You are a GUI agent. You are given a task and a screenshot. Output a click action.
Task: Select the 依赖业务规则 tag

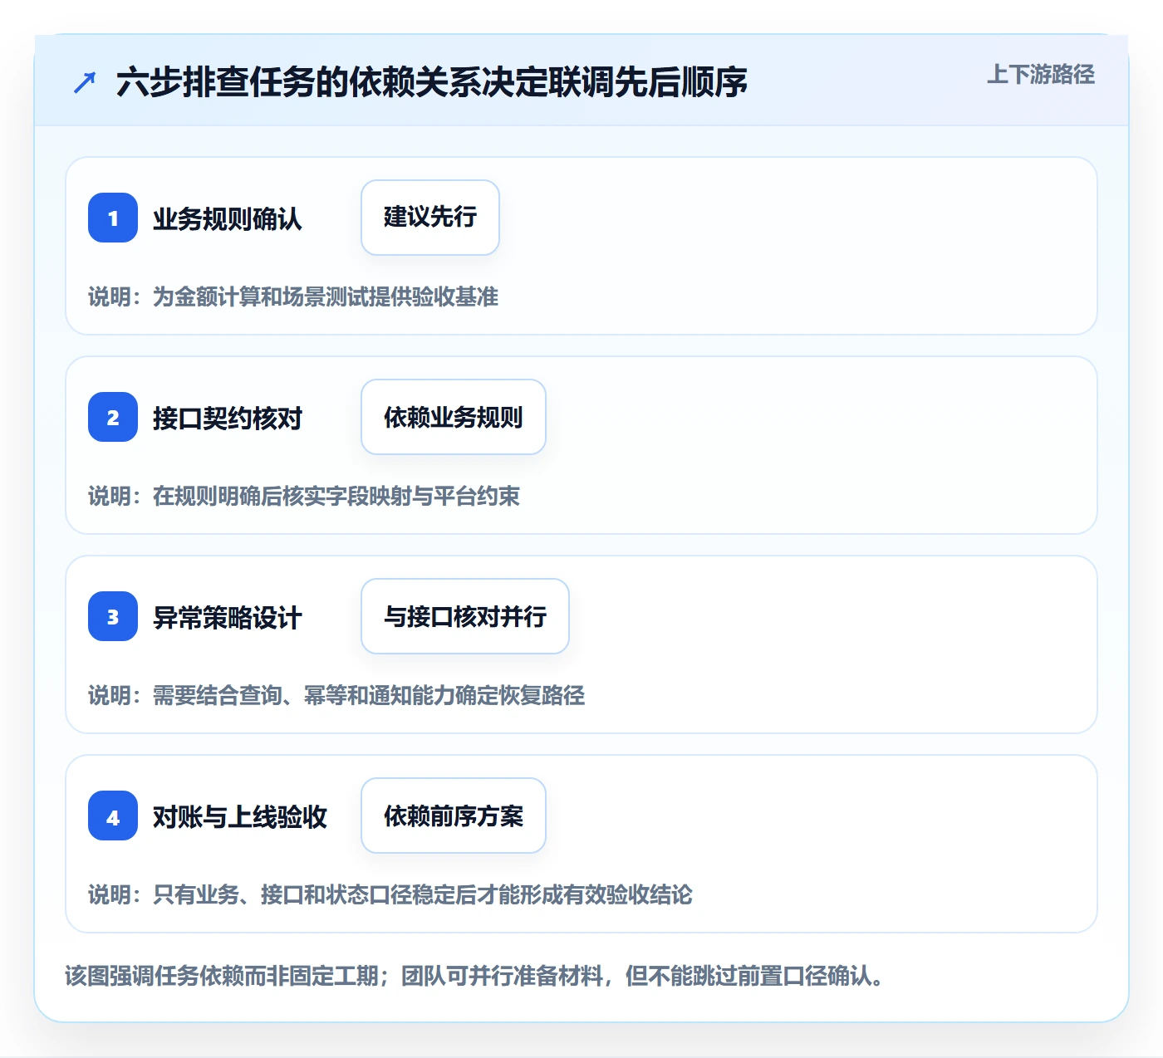click(x=454, y=417)
